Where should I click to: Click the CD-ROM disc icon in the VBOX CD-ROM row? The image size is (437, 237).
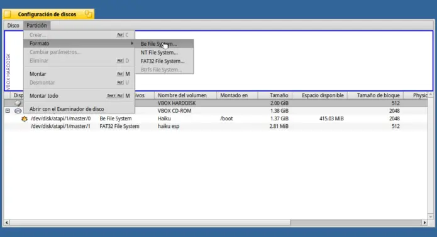(18, 111)
